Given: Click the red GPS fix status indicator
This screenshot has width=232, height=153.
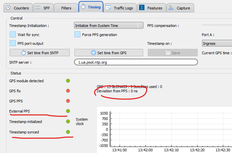Looking at the screenshot, I should click(68, 91).
